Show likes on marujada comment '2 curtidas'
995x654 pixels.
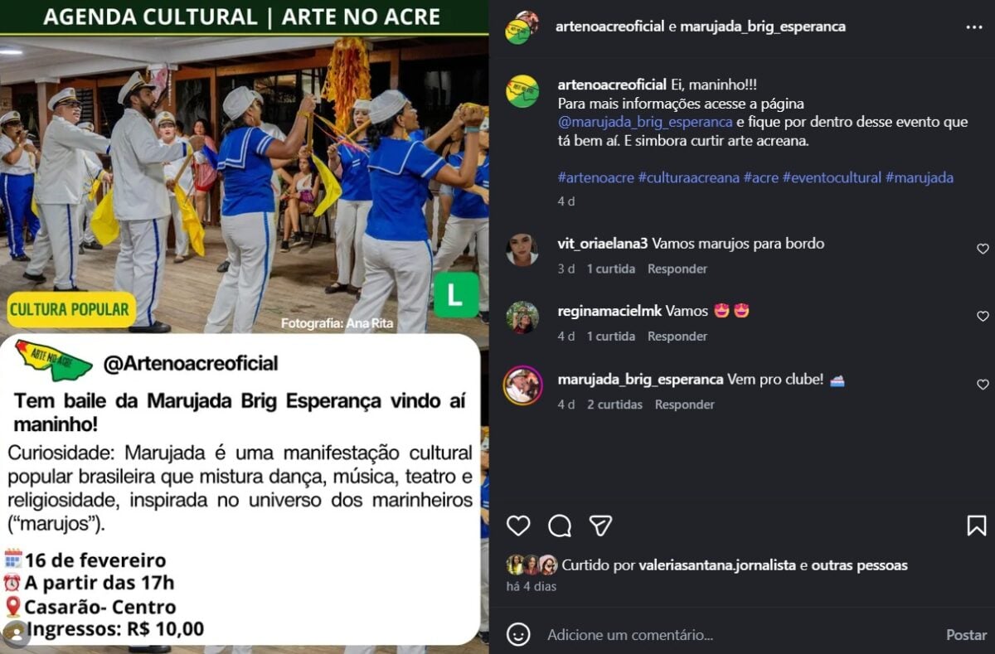click(614, 405)
